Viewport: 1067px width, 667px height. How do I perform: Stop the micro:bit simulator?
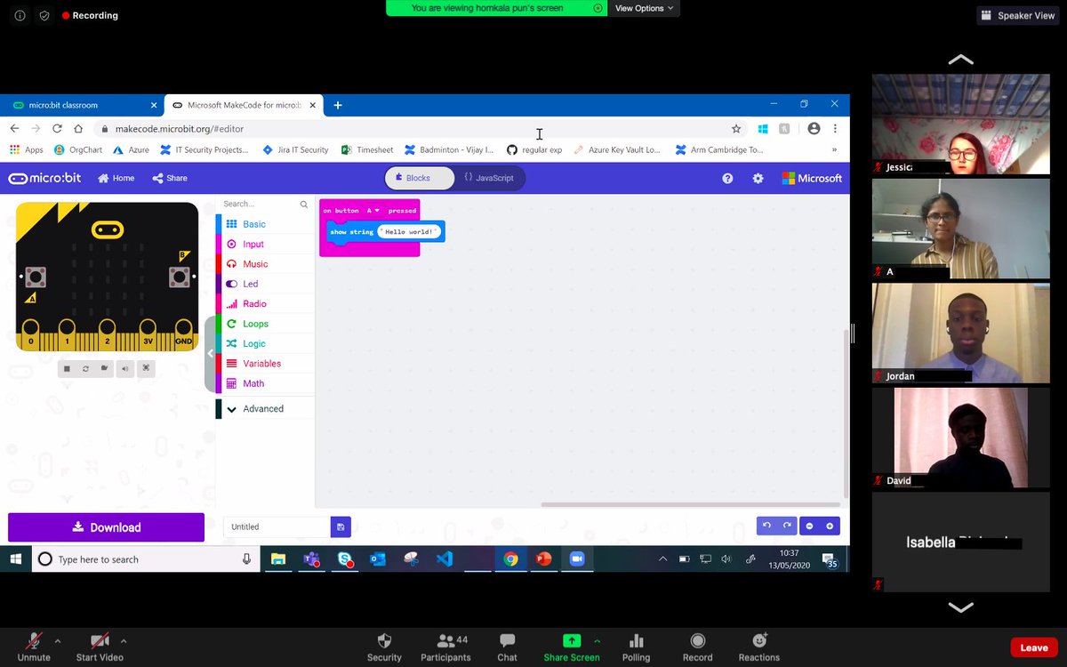pos(67,368)
